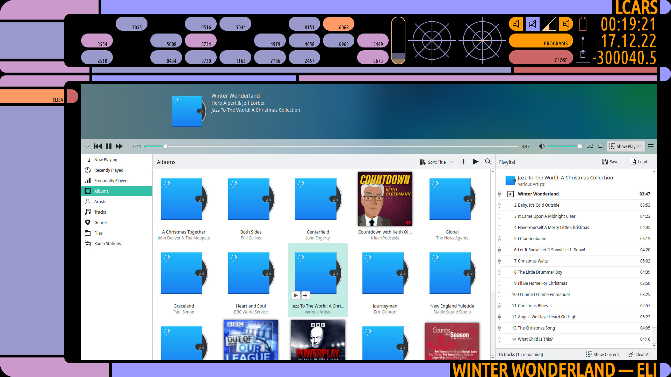Image resolution: width=671 pixels, height=377 pixels.
Task: Pause the current track
Action: click(109, 146)
